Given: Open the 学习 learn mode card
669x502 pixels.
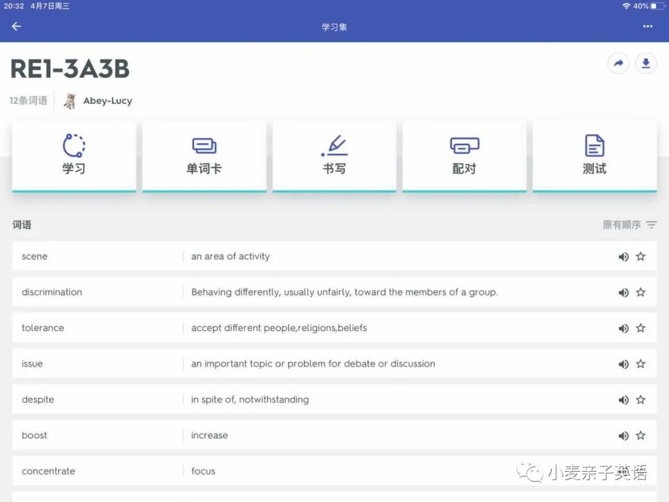Looking at the screenshot, I should 74,156.
